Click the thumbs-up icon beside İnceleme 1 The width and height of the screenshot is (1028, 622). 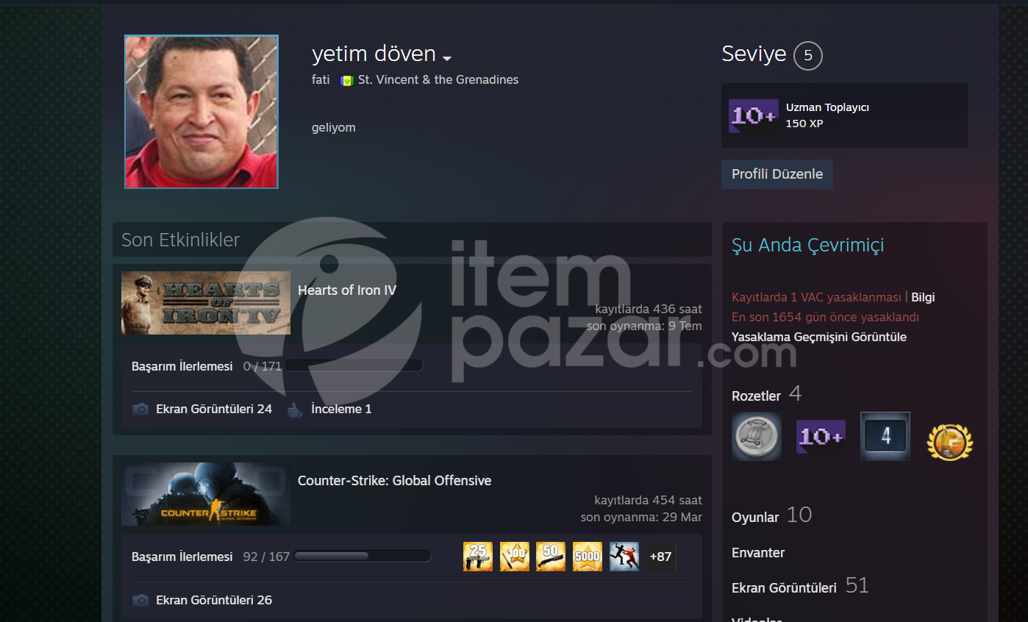294,410
